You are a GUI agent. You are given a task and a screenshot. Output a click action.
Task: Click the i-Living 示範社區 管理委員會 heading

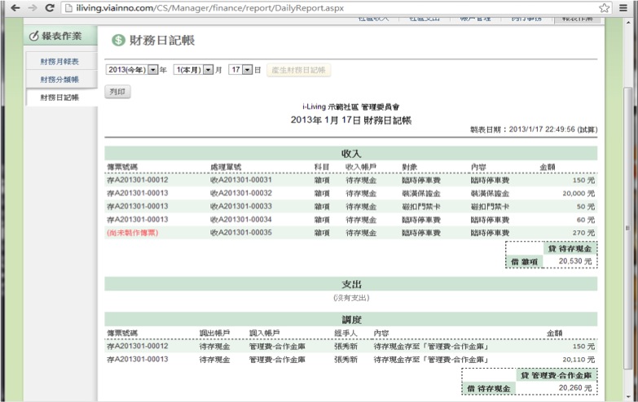351,107
